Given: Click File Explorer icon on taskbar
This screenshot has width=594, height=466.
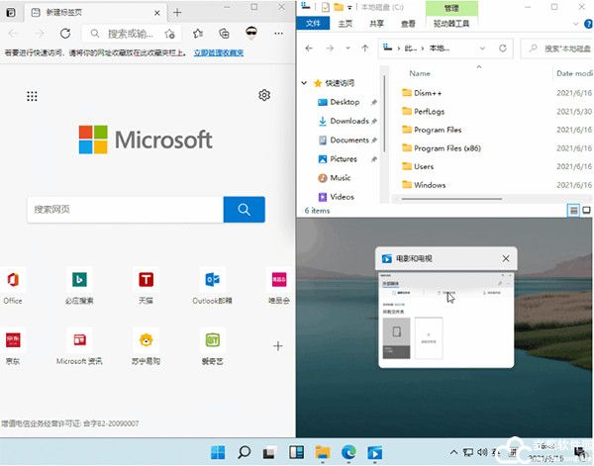Looking at the screenshot, I should (323, 452).
